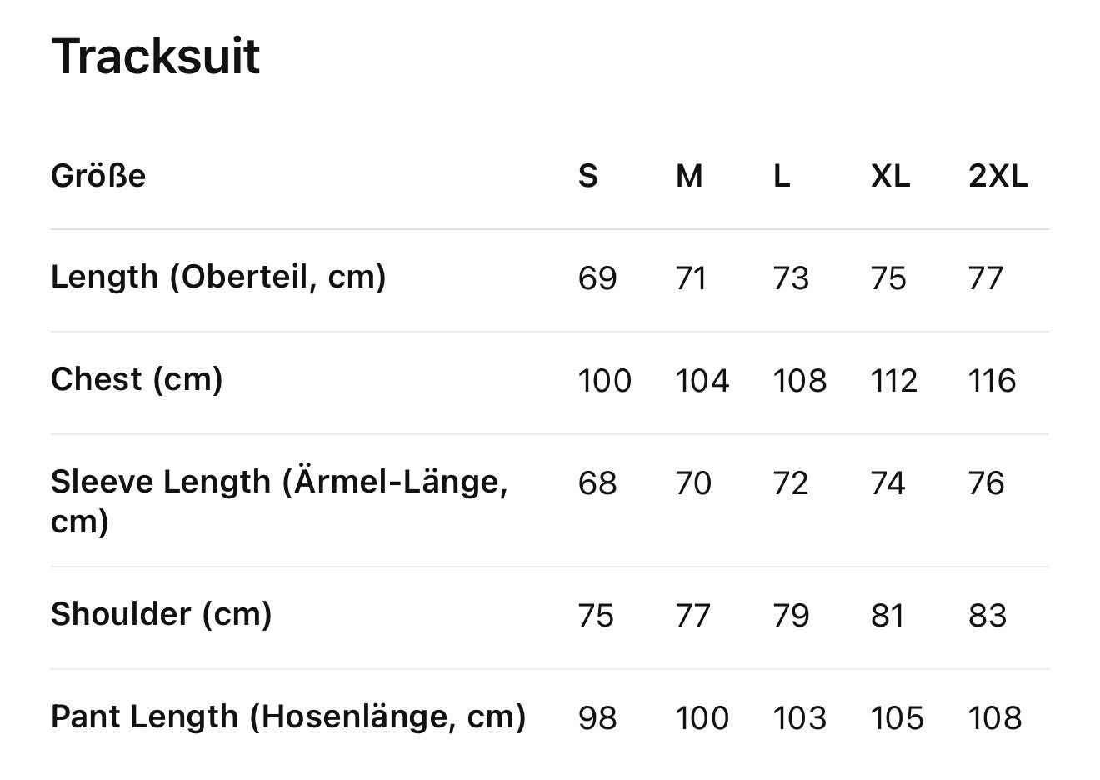Select the S size column header

click(587, 176)
